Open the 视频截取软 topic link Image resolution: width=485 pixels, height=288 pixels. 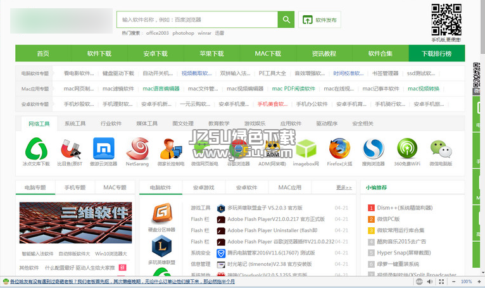coord(196,73)
